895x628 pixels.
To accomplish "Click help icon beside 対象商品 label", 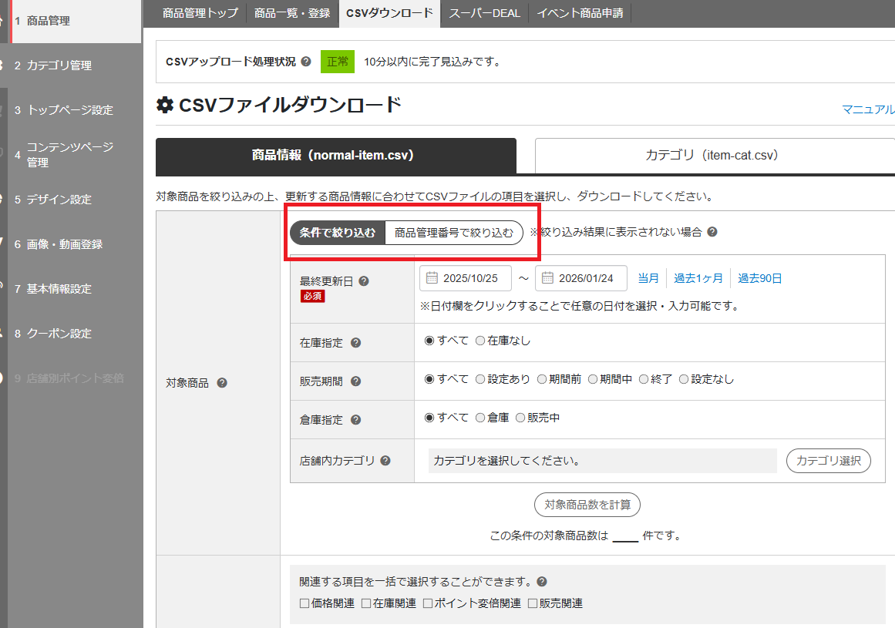I will coord(222,383).
